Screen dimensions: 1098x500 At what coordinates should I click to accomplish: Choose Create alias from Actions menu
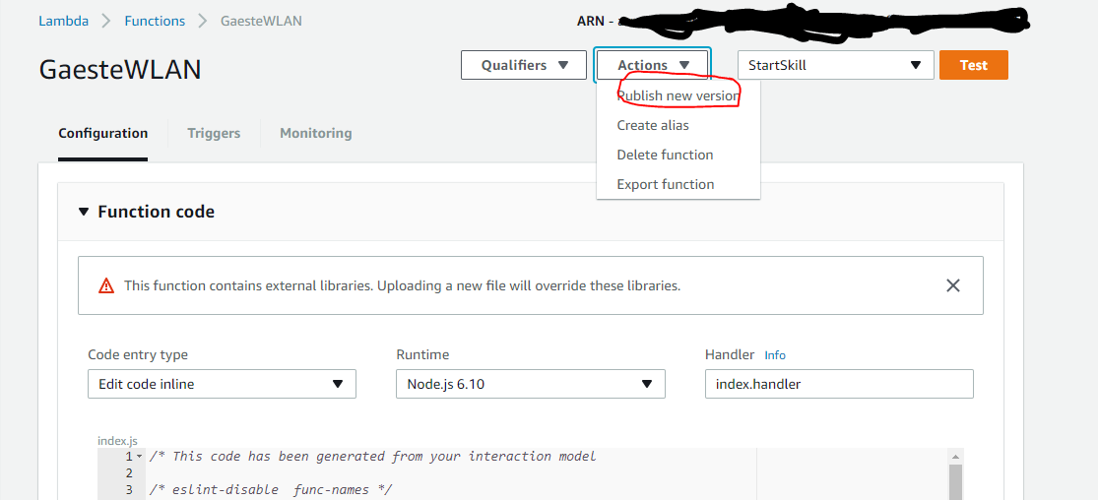(653, 125)
